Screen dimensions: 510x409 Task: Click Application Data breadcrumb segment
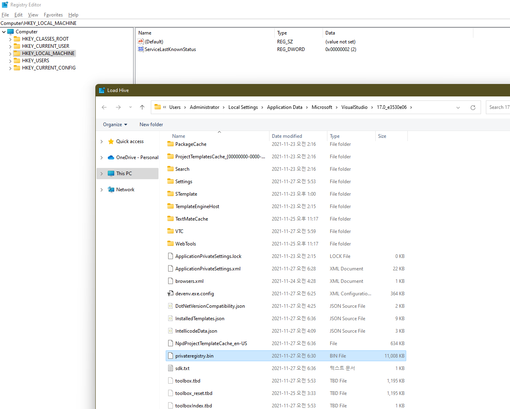(284, 107)
